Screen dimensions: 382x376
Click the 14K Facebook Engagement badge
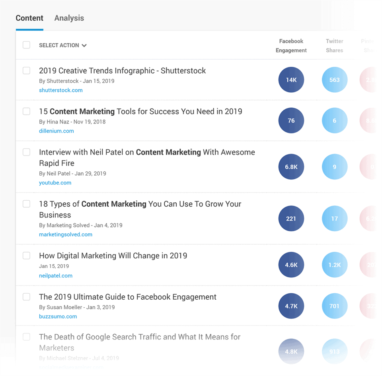tap(291, 79)
